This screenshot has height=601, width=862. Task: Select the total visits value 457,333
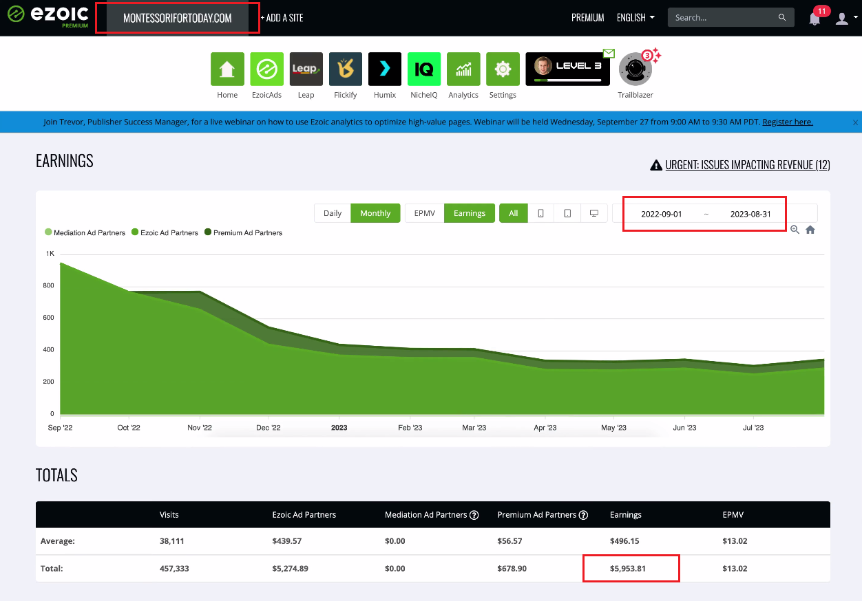click(x=174, y=569)
